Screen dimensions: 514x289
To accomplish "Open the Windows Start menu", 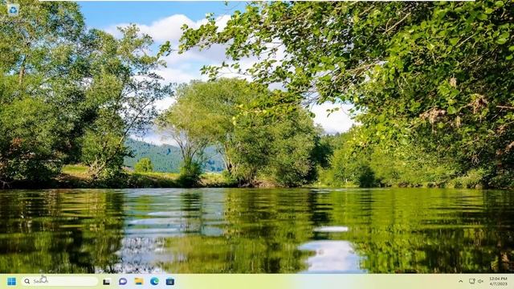I will [x=11, y=282].
